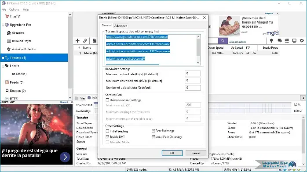Collapse the Torrents tree node
Viewport: 307px width, 172px height.
tap(3, 58)
